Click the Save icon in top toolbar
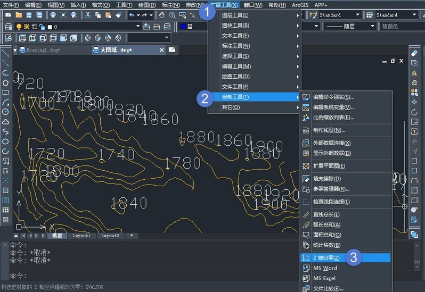 pos(29,15)
